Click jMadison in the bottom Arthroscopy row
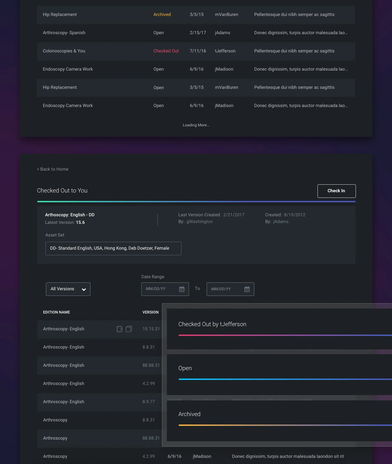 coord(202,456)
